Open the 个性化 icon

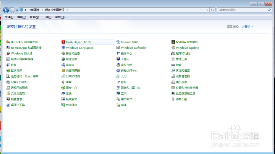[118, 59]
